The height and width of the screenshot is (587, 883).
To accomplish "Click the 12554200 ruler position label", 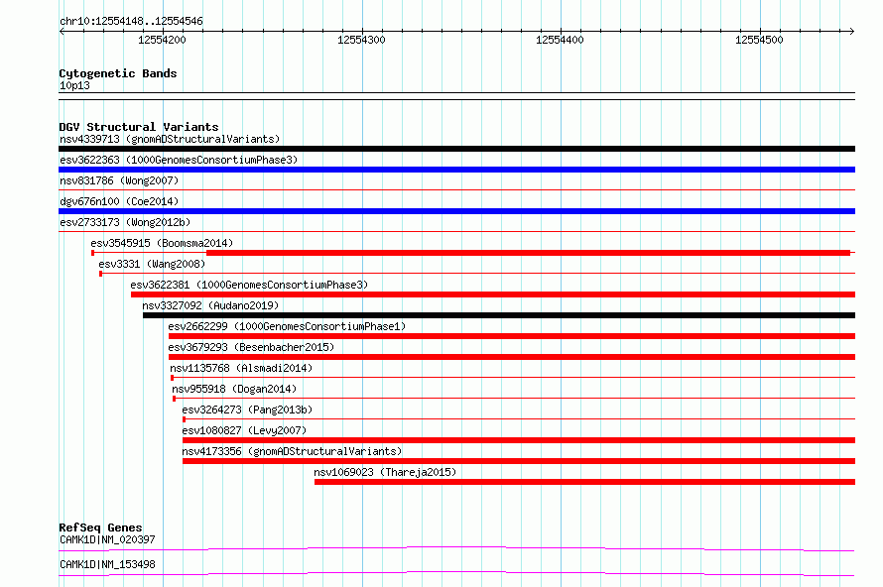I will 162,40.
